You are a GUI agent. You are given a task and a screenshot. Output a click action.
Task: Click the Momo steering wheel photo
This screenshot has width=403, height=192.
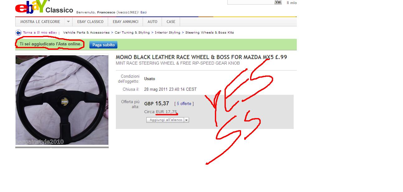coord(62,100)
